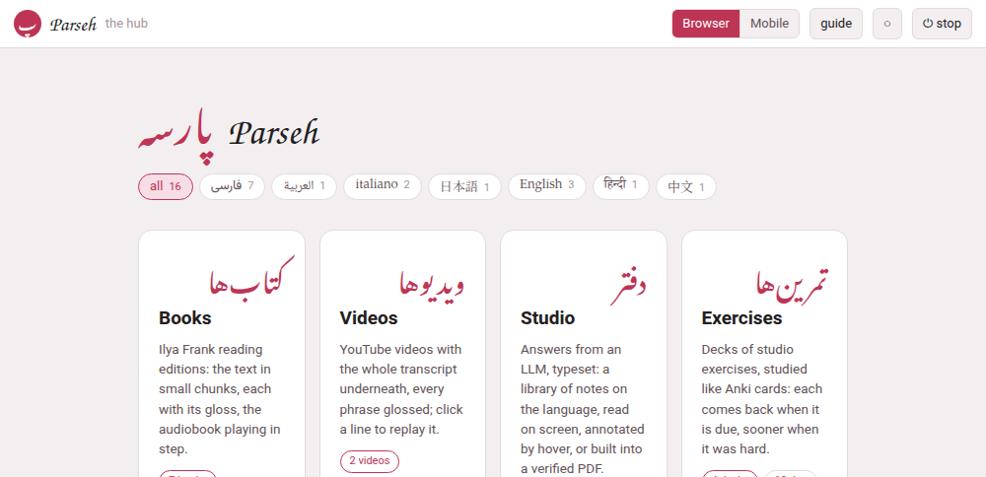986x477 pixels.
Task: Click the large پارسه Parseh page heading
Action: pyautogui.click(x=229, y=134)
